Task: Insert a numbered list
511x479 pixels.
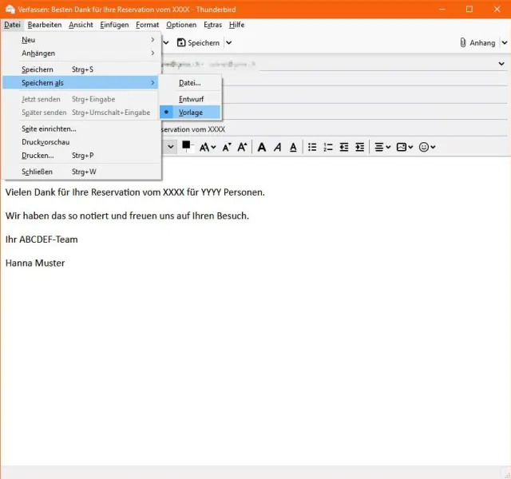Action: 328,148
